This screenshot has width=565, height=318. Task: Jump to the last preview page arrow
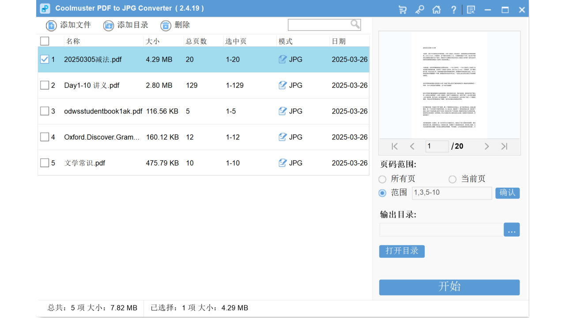click(x=504, y=146)
